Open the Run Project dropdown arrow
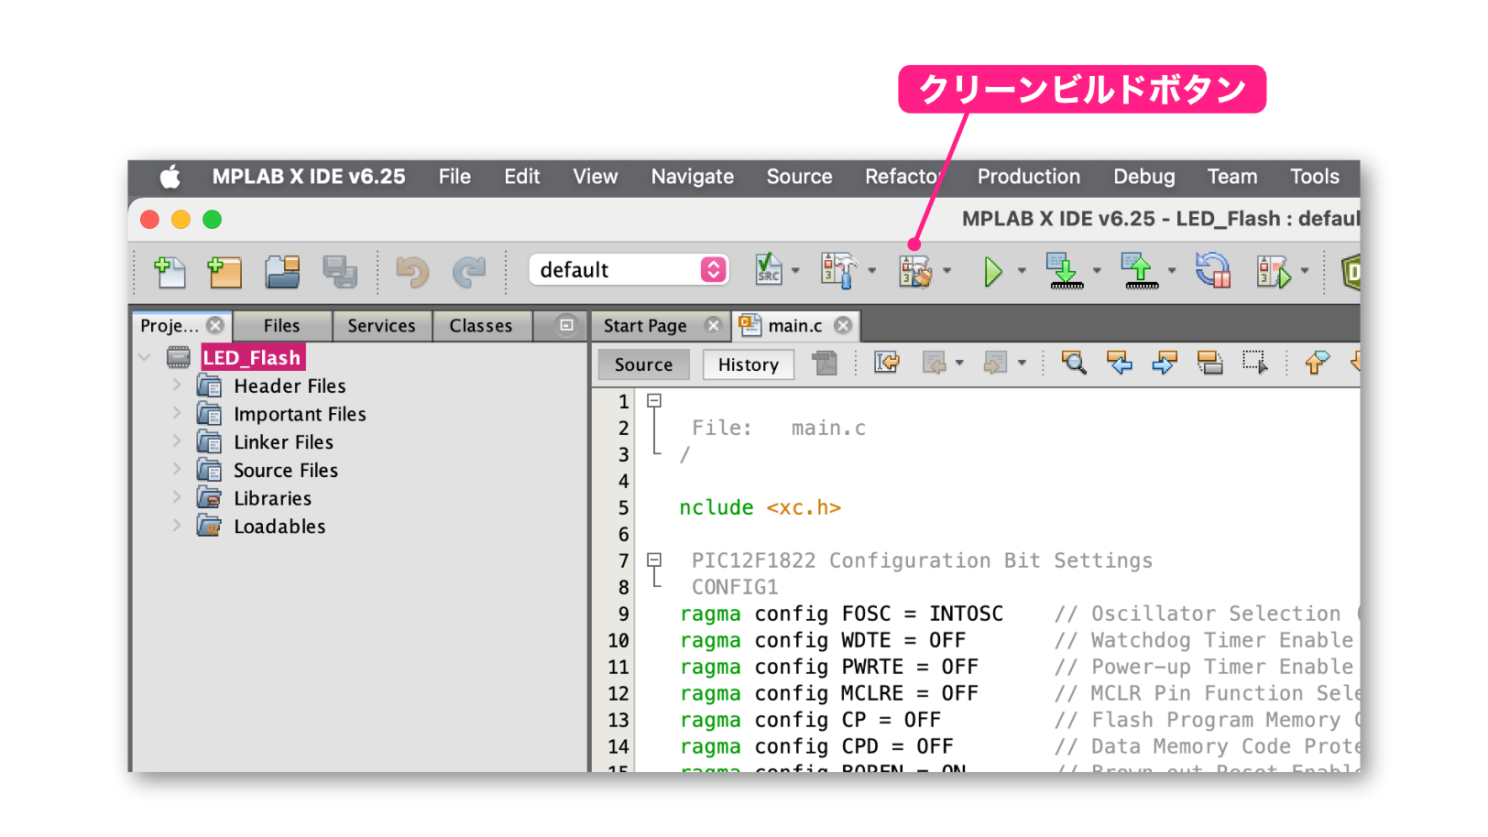 tap(1022, 270)
